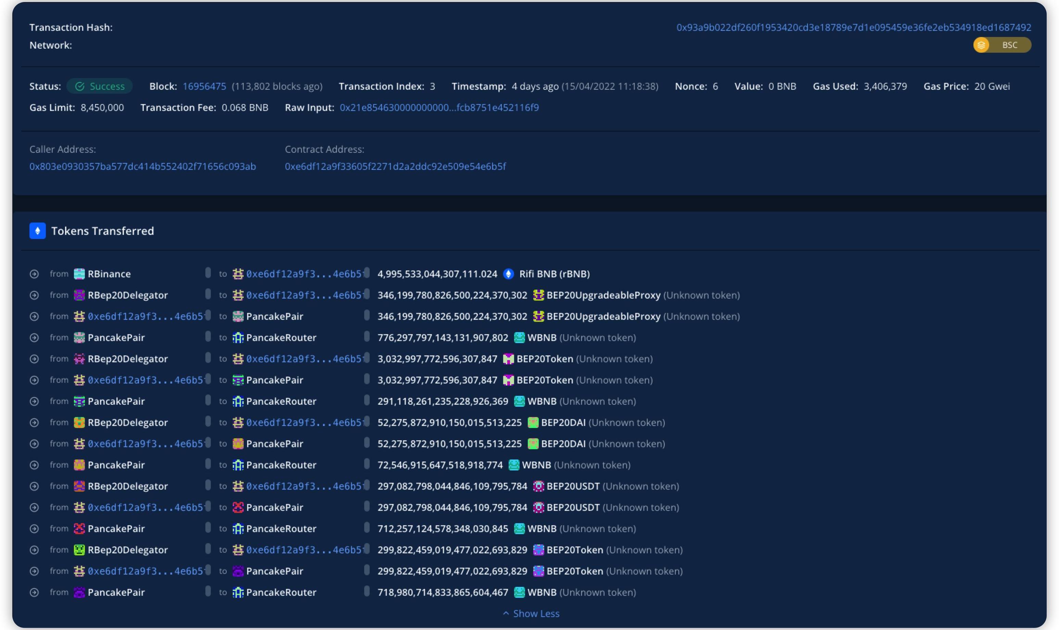Click PancakePair sender avatar in 776,297,797 row
The height and width of the screenshot is (630, 1059).
79,338
